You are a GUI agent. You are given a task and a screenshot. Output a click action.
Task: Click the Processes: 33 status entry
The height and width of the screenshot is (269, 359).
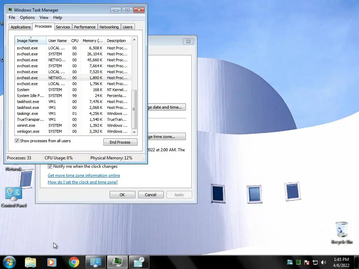pyautogui.click(x=19, y=158)
